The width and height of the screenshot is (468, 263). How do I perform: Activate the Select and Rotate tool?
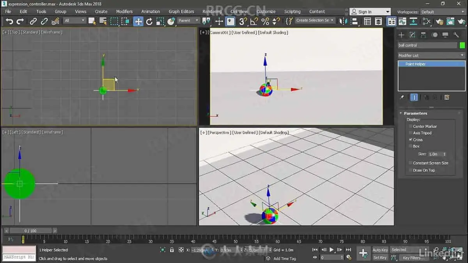pos(149,21)
